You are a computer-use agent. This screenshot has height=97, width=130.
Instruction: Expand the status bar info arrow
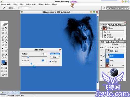pos(35,95)
